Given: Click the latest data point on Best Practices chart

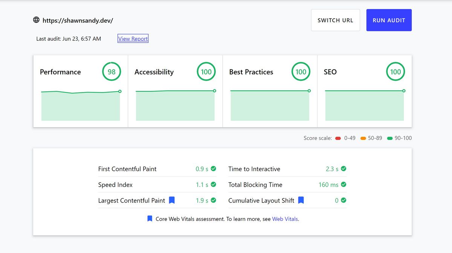Looking at the screenshot, I should 309,91.
